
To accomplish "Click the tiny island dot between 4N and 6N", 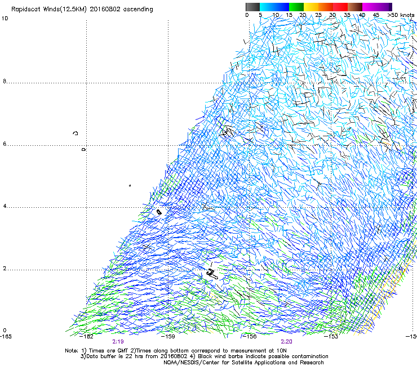I will [130, 185].
